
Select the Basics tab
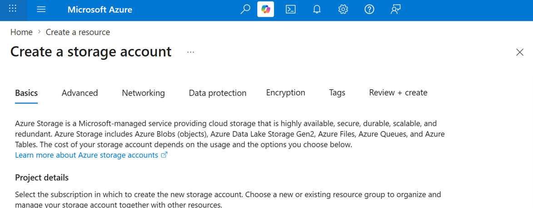pos(26,93)
